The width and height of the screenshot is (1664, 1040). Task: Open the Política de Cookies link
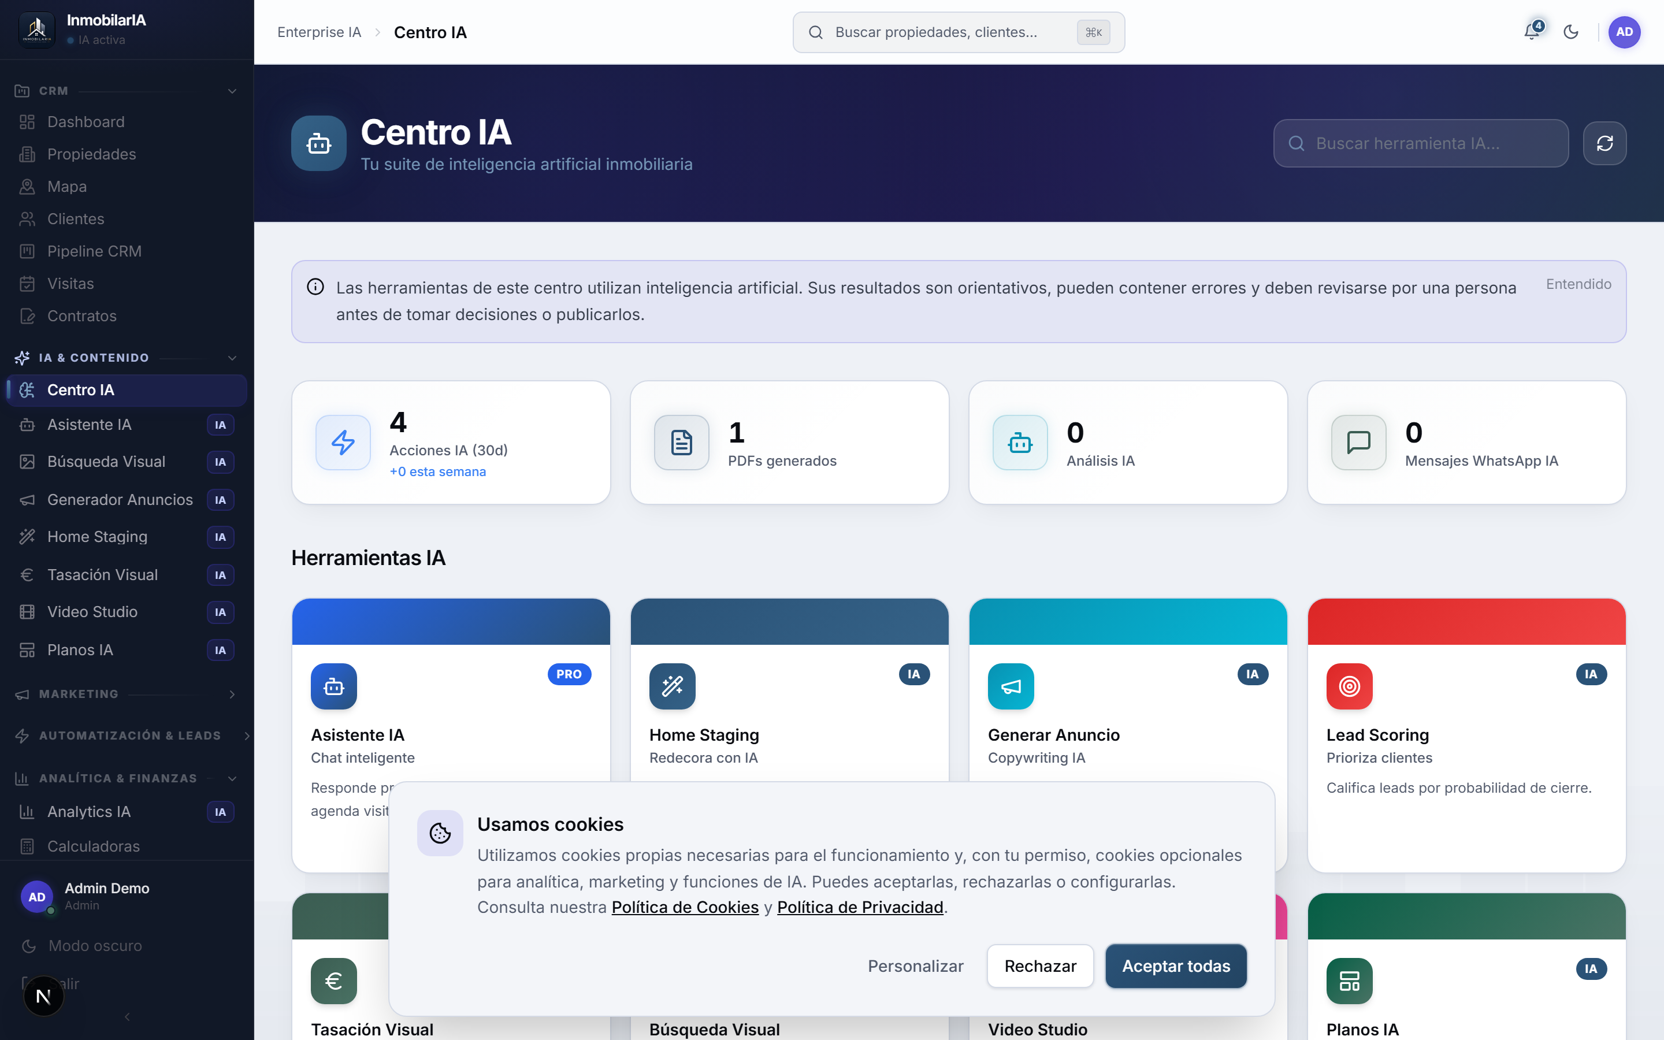pos(685,907)
